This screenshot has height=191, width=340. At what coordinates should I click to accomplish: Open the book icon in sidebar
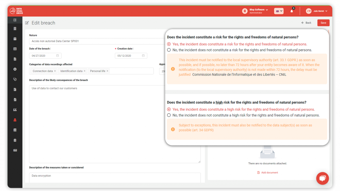(15, 130)
